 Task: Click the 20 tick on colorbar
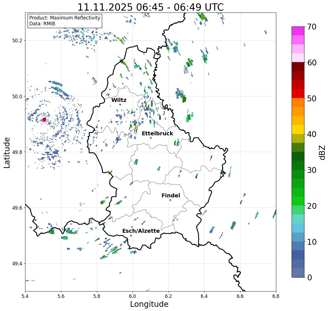click(x=312, y=206)
